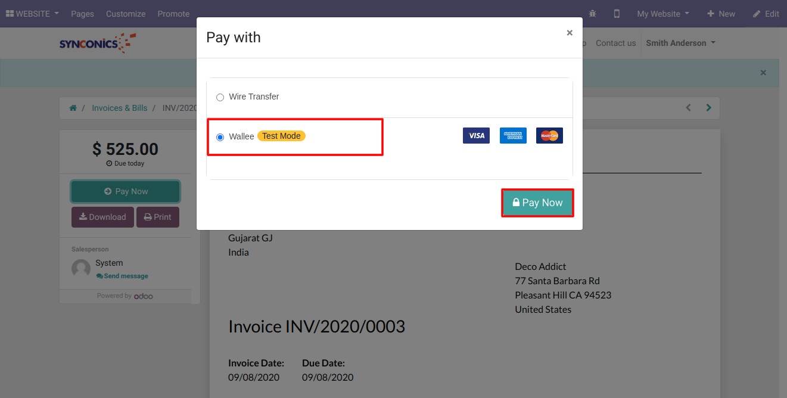Screen dimensions: 787x398
Task: Select the Wire Transfer payment option
Action: pyautogui.click(x=220, y=97)
